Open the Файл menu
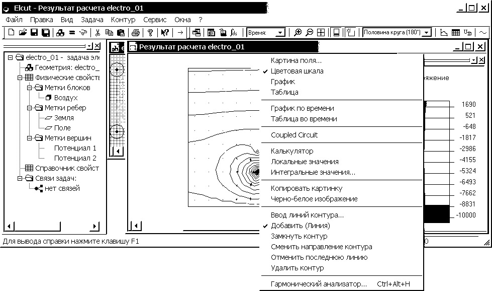Screen dimensions: 492x291 [14, 20]
